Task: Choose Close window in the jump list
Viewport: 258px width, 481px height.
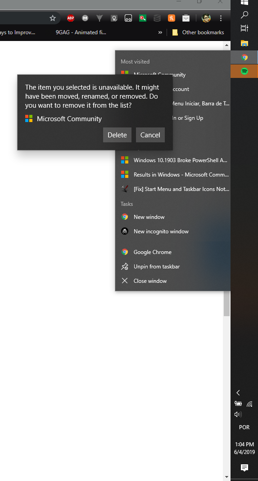Action: point(173,281)
